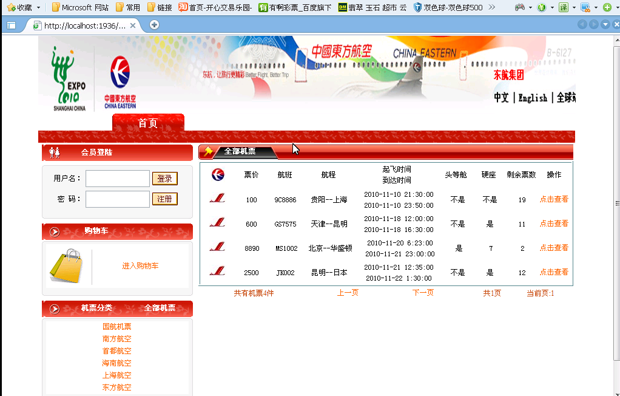Image resolution: width=620 pixels, height=396 pixels.
Task: Go to 上一页 previous page
Action: point(348,293)
